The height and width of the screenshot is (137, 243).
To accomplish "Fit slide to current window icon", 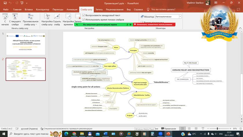I will click(240, 129).
